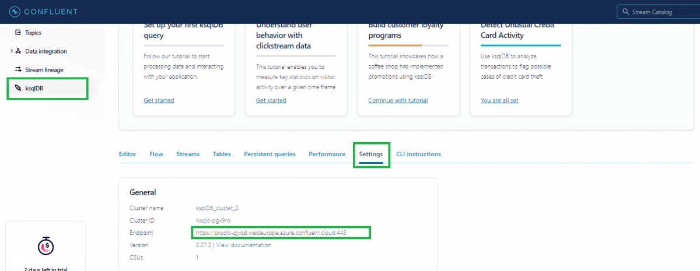Switch to the Tables tab
Viewport: 700px width, 271px height.
pyautogui.click(x=222, y=154)
